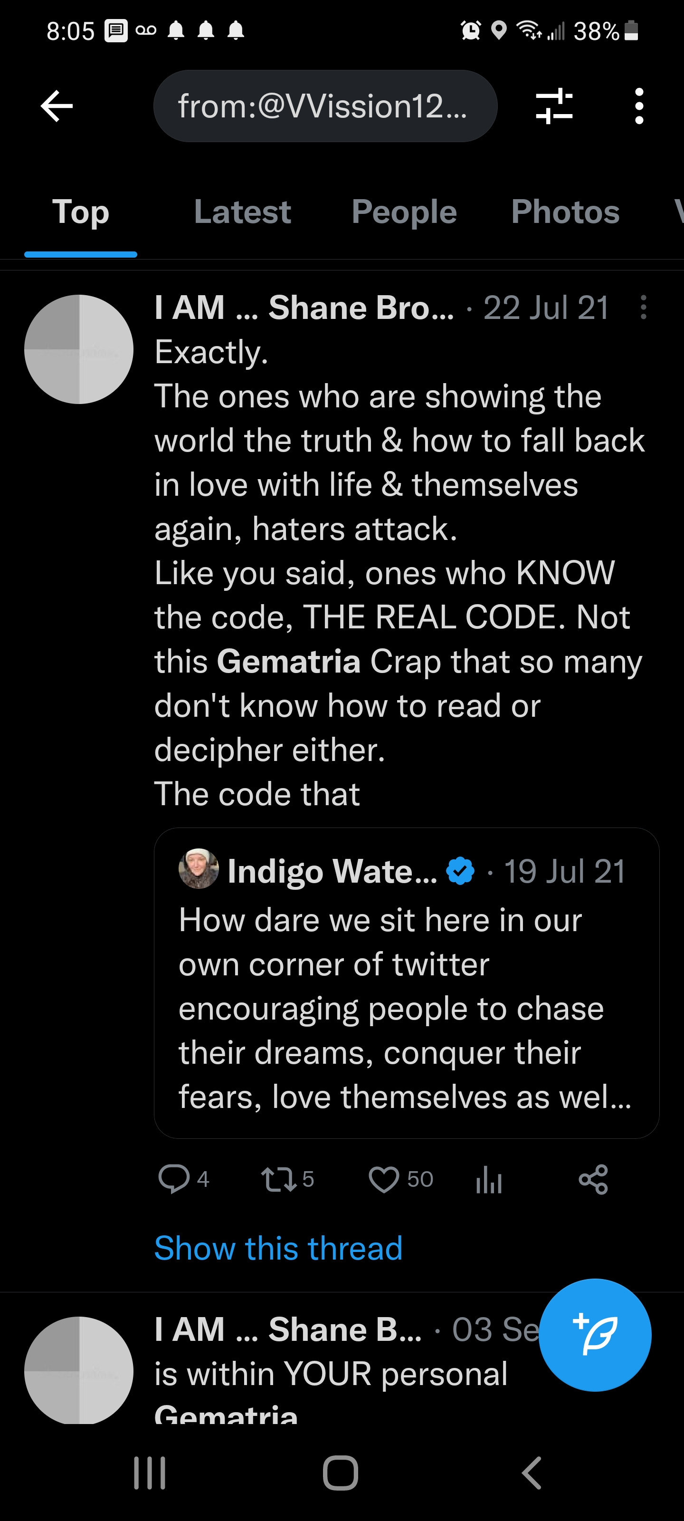Like the tweet with 50 likes

[384, 1179]
